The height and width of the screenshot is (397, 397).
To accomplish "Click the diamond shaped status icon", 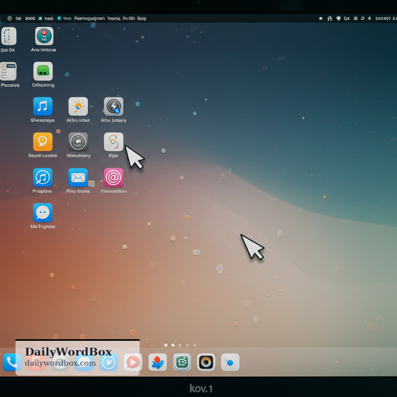I will coord(338,19).
